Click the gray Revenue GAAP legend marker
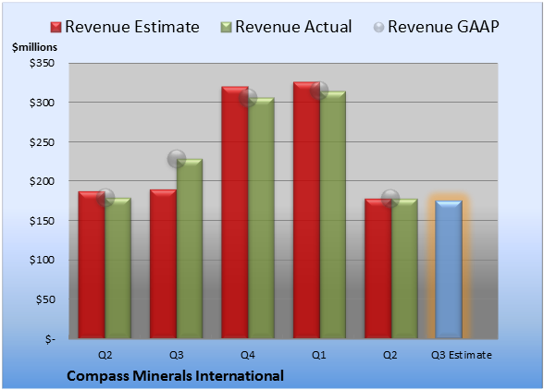 click(378, 28)
